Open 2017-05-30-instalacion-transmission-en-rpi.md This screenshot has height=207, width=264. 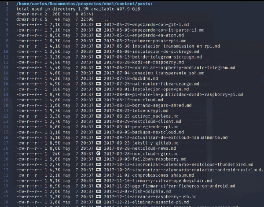[x=162, y=46]
